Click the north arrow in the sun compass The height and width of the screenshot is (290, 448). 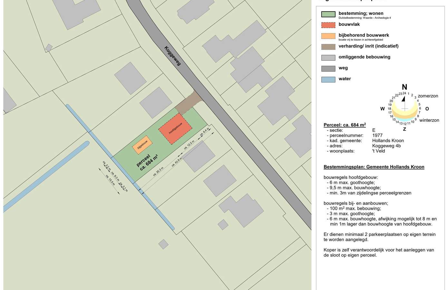[x=403, y=99]
